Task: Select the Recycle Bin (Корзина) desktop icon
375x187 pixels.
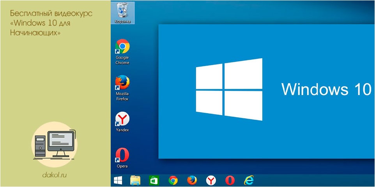Action: (x=123, y=13)
